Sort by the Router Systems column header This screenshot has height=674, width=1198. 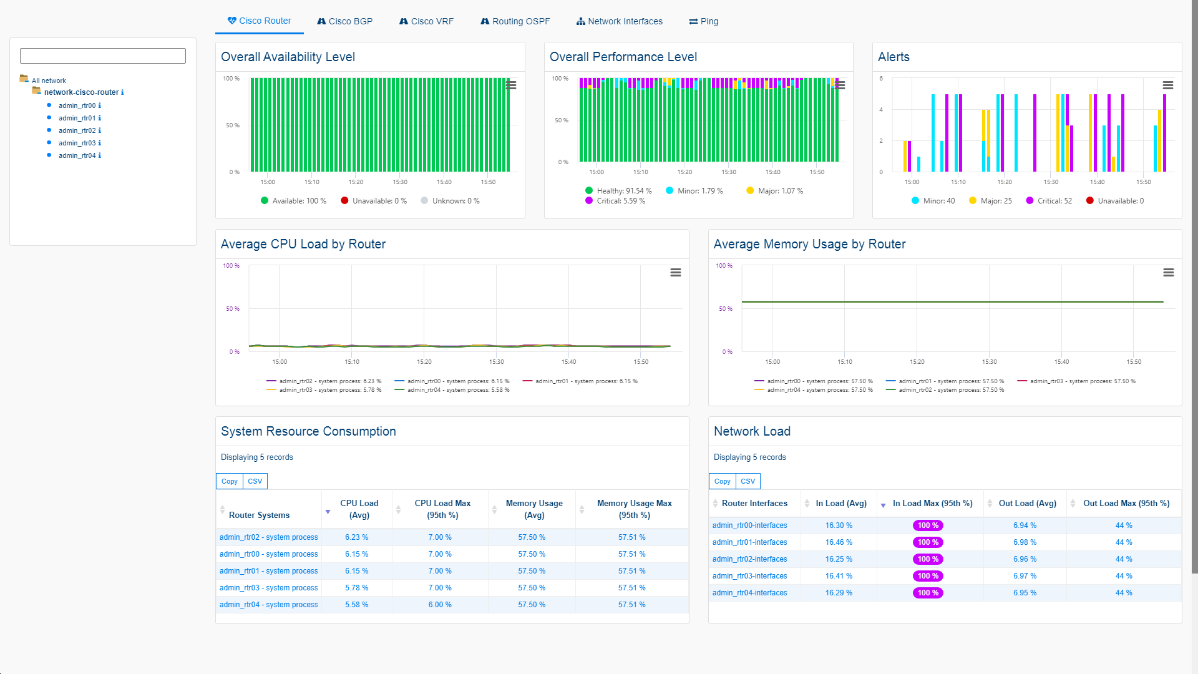pos(259,515)
